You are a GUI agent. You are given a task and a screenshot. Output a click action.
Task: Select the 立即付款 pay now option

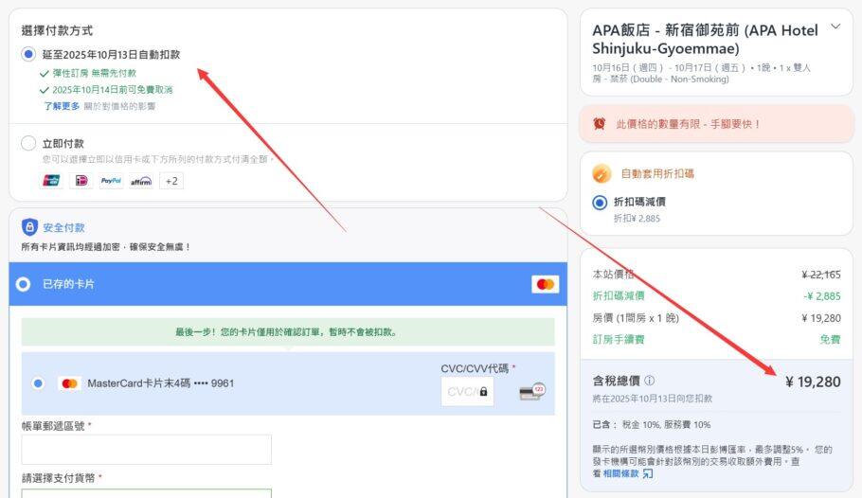28,144
